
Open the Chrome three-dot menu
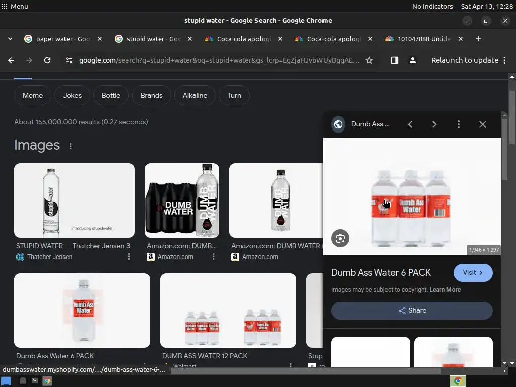coord(504,60)
